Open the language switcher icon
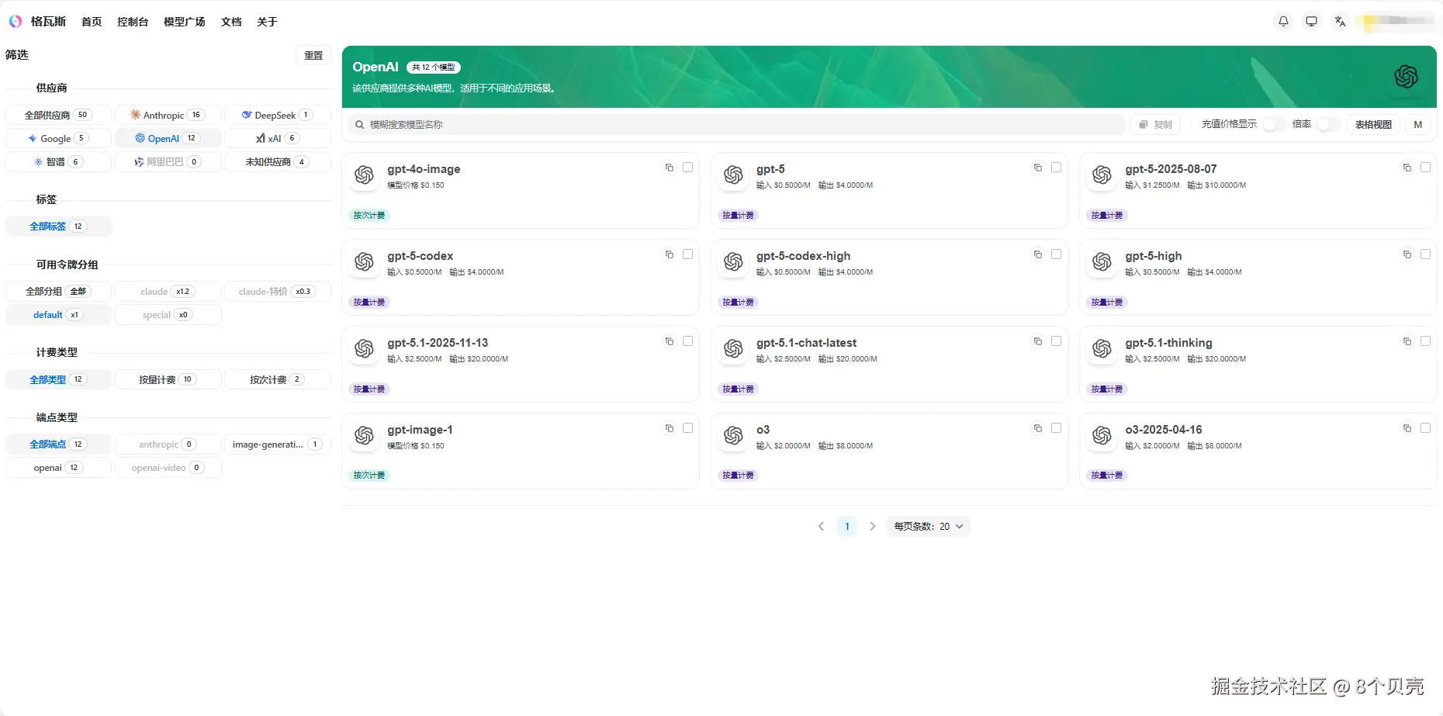The height and width of the screenshot is (716, 1443). coord(1340,22)
